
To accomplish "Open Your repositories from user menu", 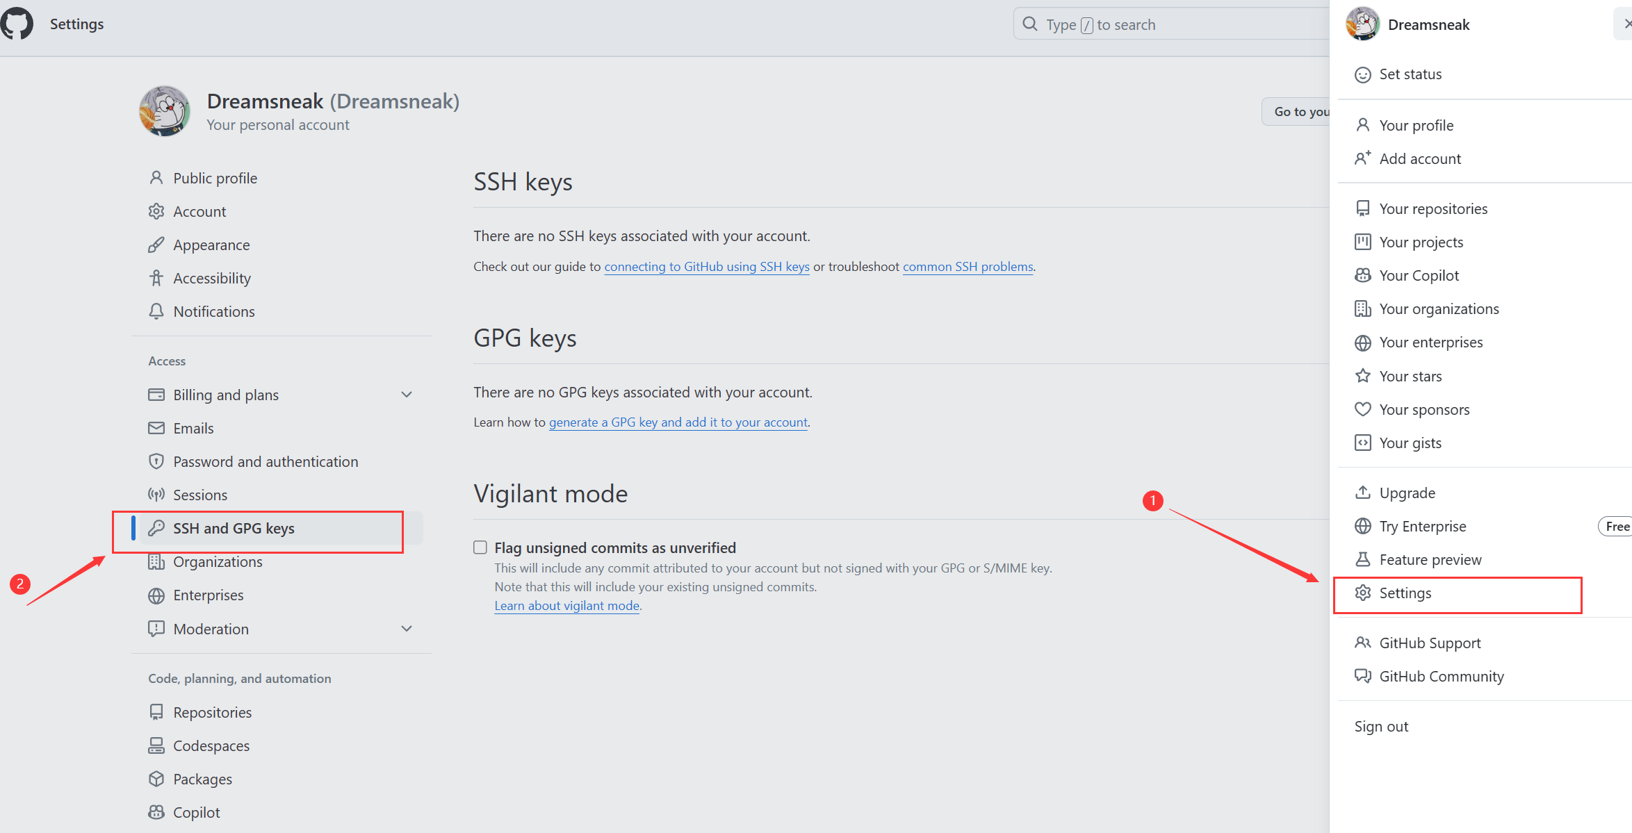I will pos(1433,209).
